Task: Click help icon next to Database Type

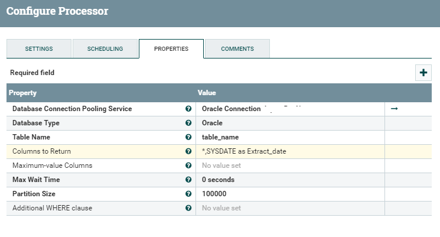Action: point(188,123)
